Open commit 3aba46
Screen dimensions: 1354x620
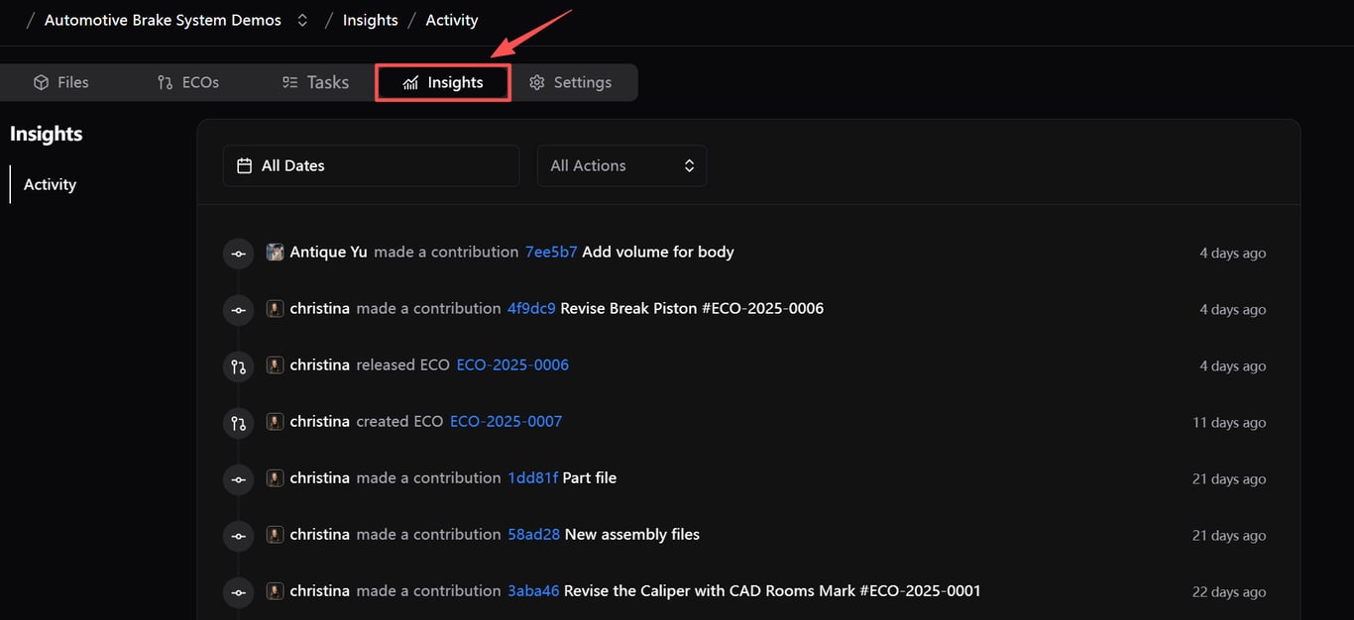pyautogui.click(x=533, y=590)
